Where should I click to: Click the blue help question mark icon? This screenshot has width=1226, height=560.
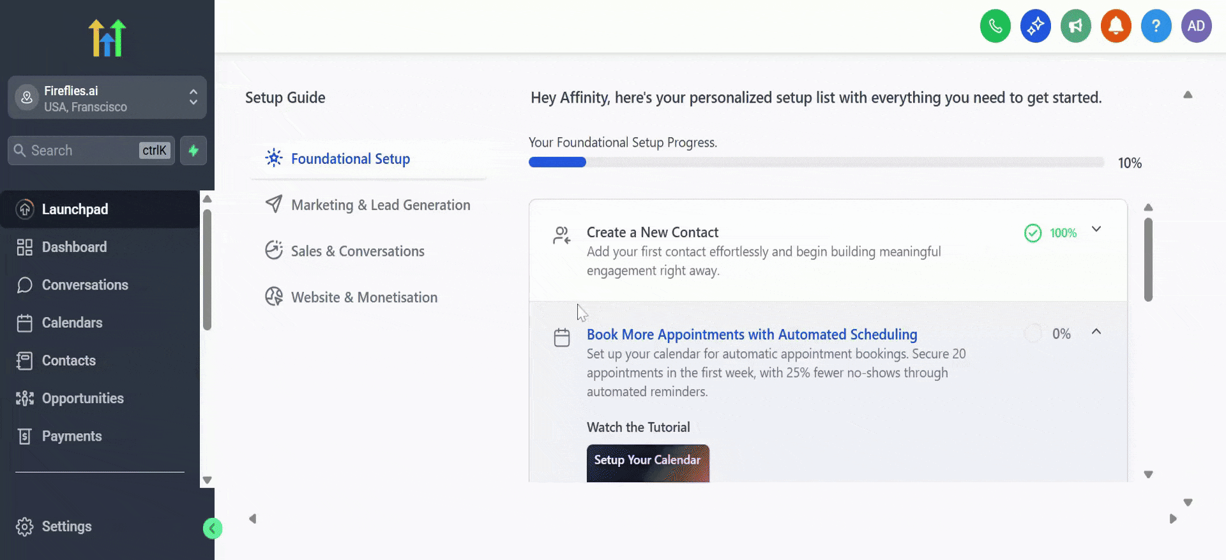[1156, 26]
